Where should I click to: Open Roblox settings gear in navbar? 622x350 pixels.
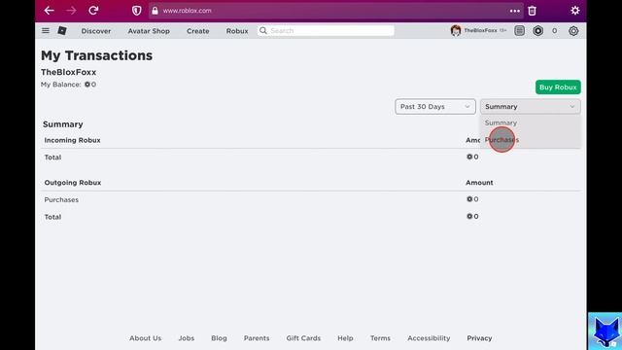pyautogui.click(x=573, y=30)
